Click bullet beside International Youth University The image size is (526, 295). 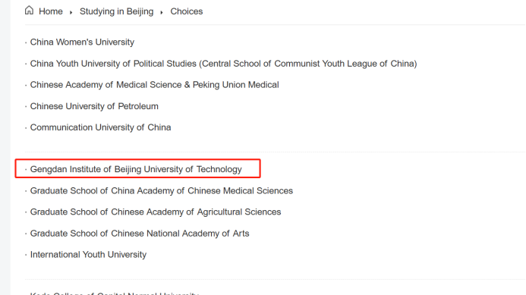pos(26,255)
